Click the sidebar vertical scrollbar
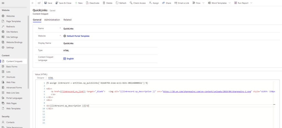This screenshot has height=128, width=282. tap(28, 52)
